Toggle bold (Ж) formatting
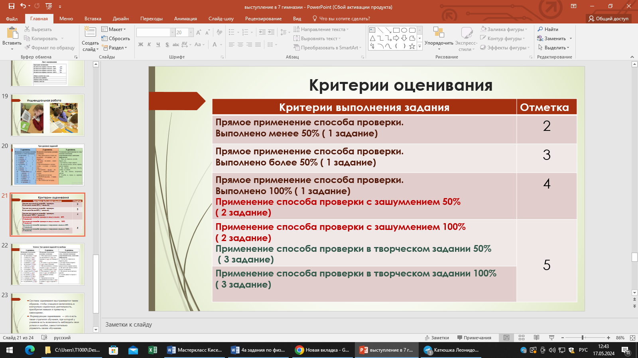 (140, 45)
